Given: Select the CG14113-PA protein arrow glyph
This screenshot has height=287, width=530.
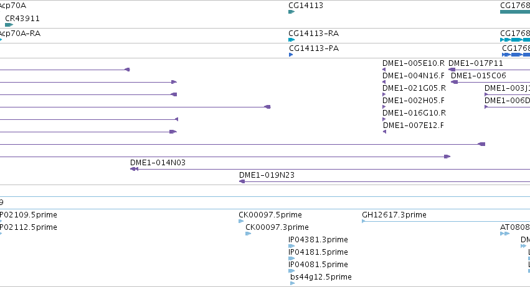Looking at the screenshot, I should coord(291,55).
